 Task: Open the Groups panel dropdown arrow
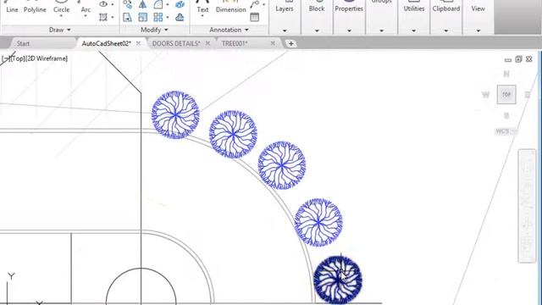point(382,30)
